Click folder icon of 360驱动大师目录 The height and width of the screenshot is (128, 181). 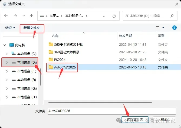tap(51, 52)
